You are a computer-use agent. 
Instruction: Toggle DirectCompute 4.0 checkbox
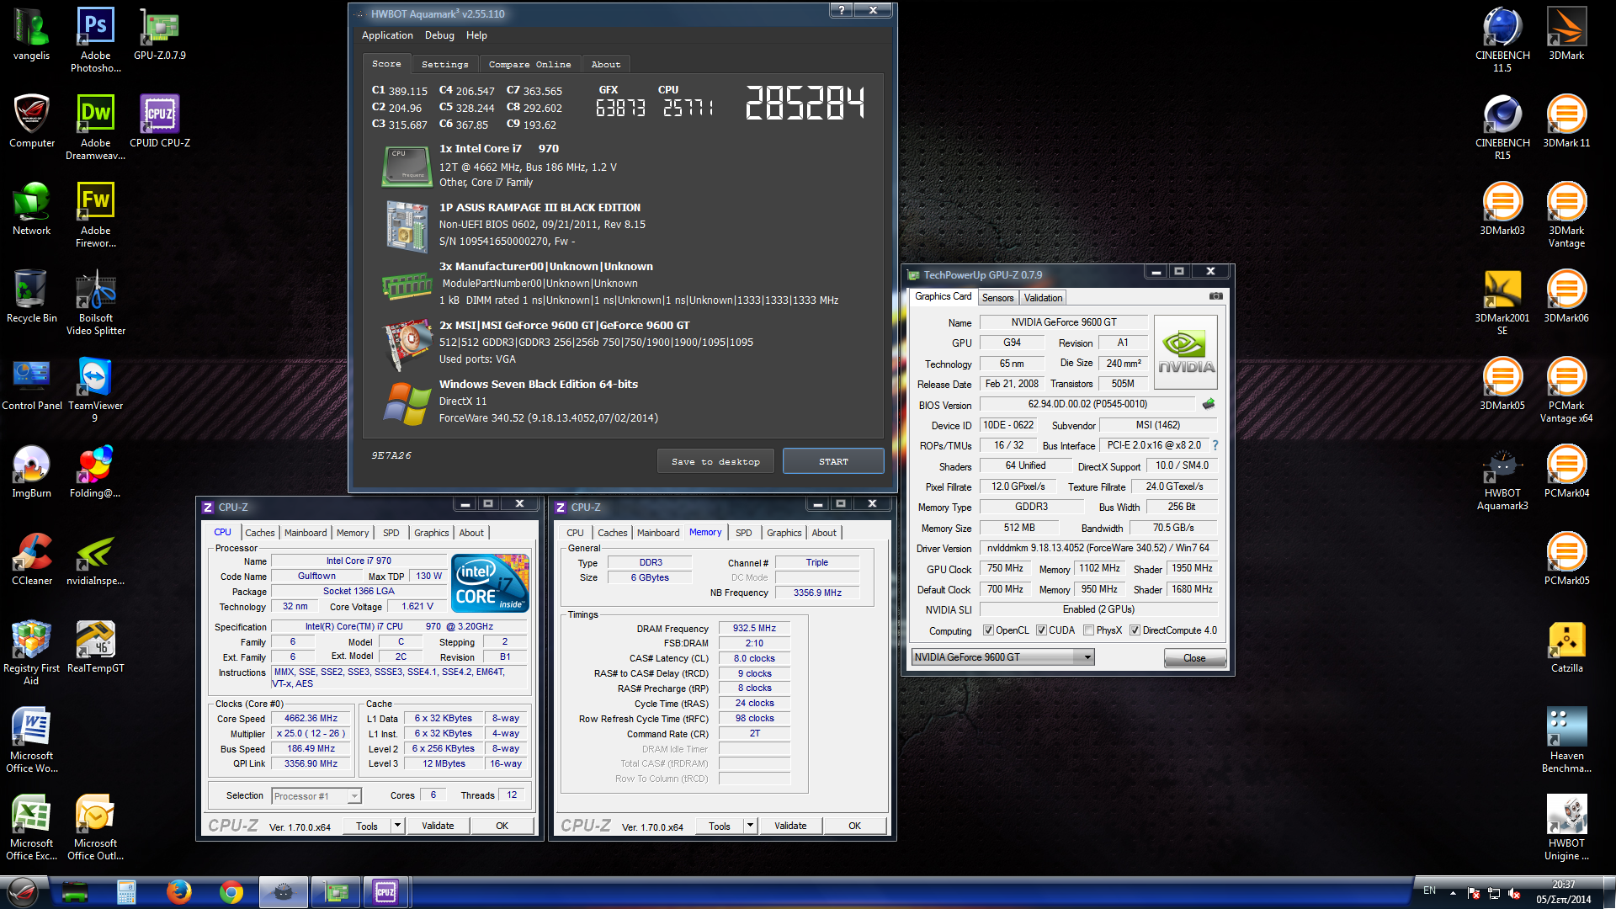coord(1135,630)
